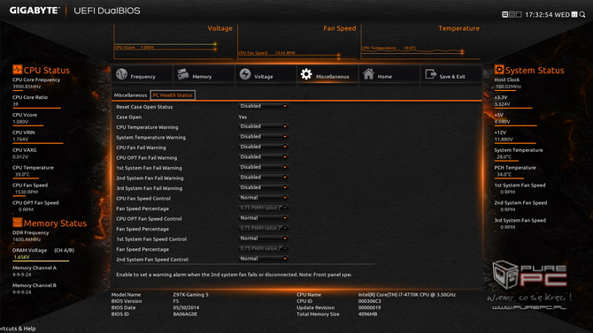
Task: Click PCH Temperature 34.0°C value
Action: [504, 174]
